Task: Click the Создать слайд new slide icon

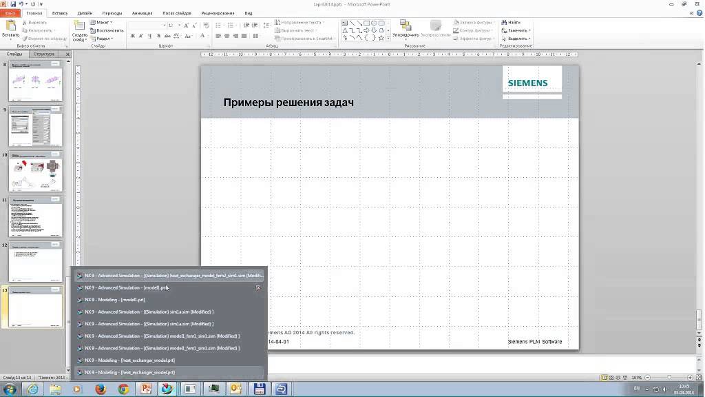Action: tap(80, 26)
